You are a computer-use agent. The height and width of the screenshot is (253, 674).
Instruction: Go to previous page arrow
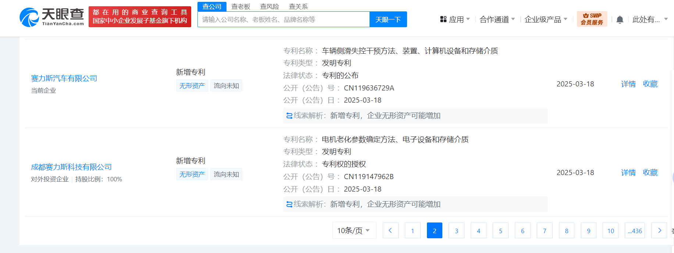tap(391, 231)
